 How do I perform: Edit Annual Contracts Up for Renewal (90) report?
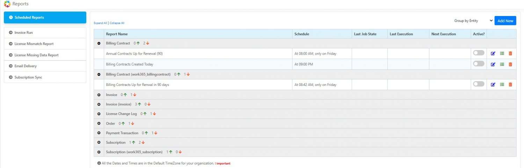click(x=493, y=54)
